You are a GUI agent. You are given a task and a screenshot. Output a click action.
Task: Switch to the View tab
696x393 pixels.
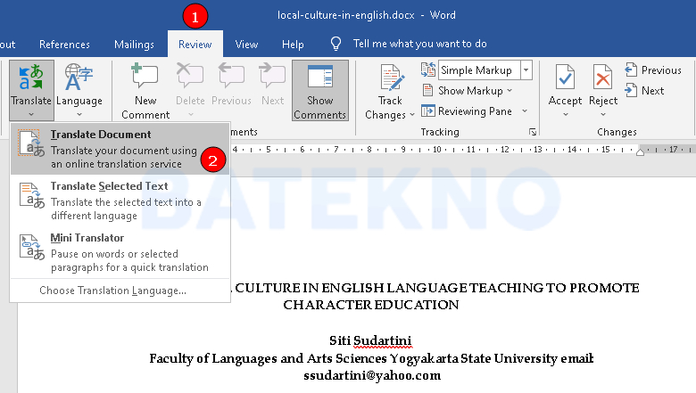point(246,45)
